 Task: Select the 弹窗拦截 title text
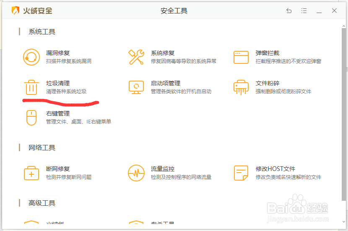tap(267, 53)
